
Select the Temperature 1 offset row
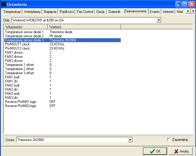tap(63, 65)
